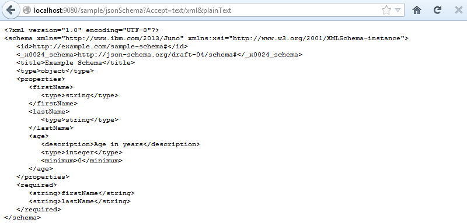Bookmark this page with the star icon
467x223 pixels.
click(386, 10)
